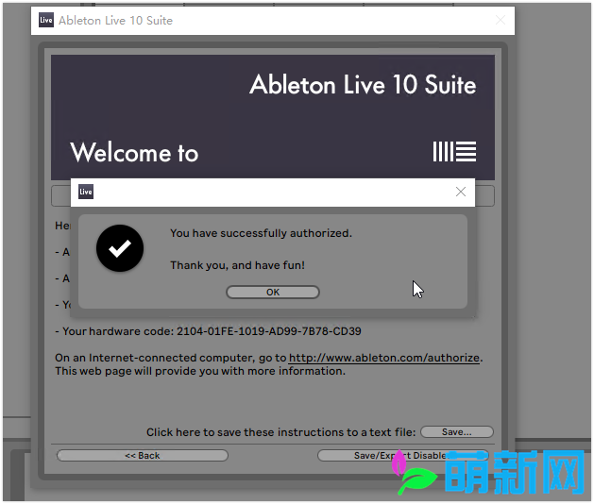Click the Live logo in Ableton Live 10 Suite title bar
This screenshot has width=594, height=504.
pos(46,20)
